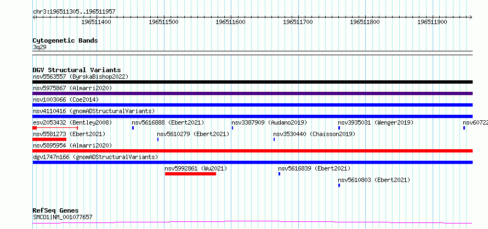
Task: Click the nsv5616839 (Ebert2021) label
Action: [314, 168]
